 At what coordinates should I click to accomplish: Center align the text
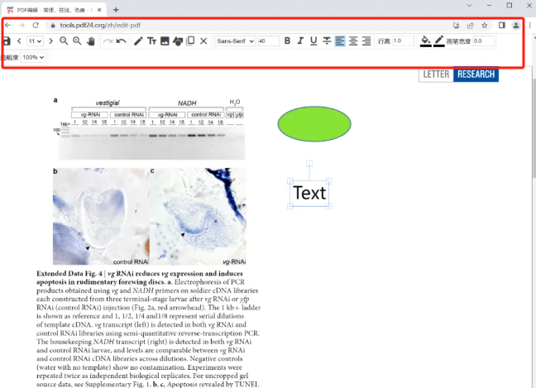pyautogui.click(x=353, y=41)
